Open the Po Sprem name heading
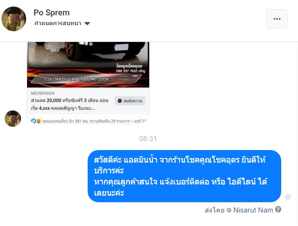 point(51,13)
